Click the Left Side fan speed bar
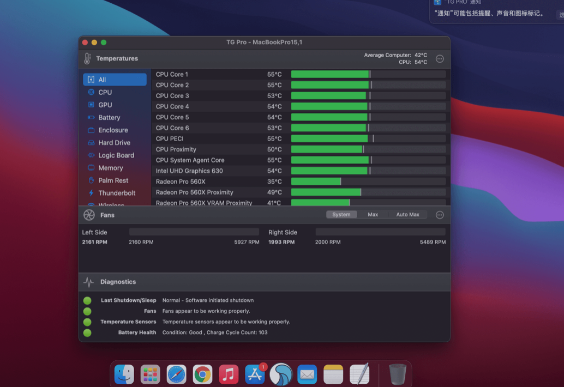 194,231
